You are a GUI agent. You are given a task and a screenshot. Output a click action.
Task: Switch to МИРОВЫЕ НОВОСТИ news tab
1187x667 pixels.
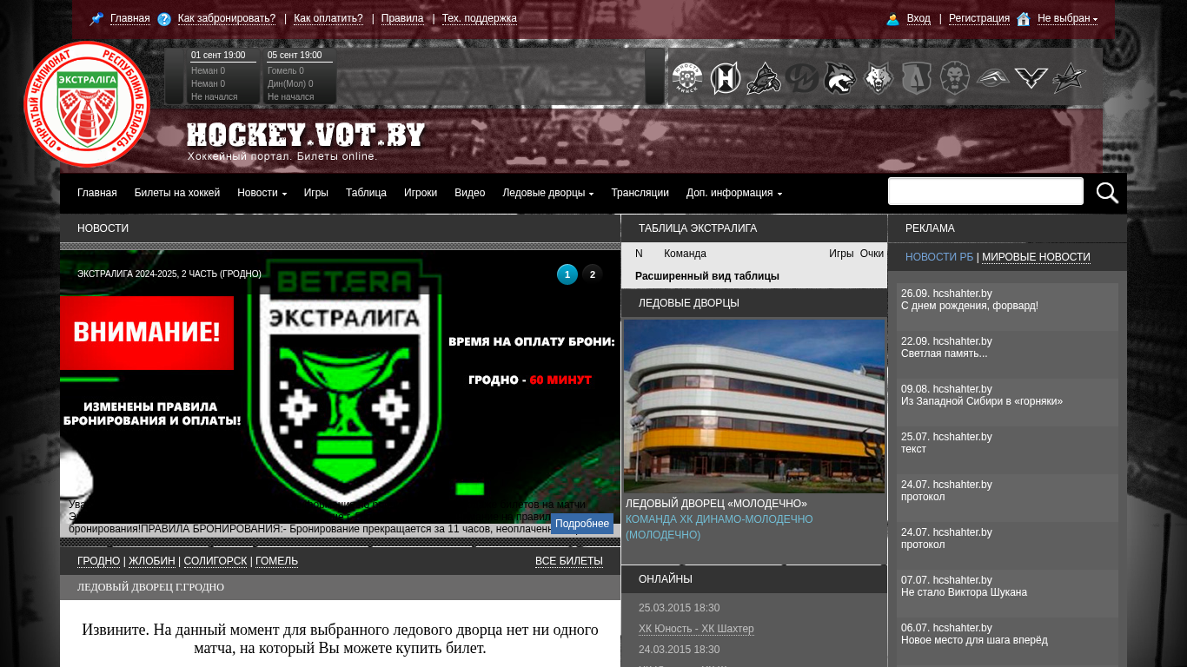[1036, 257]
